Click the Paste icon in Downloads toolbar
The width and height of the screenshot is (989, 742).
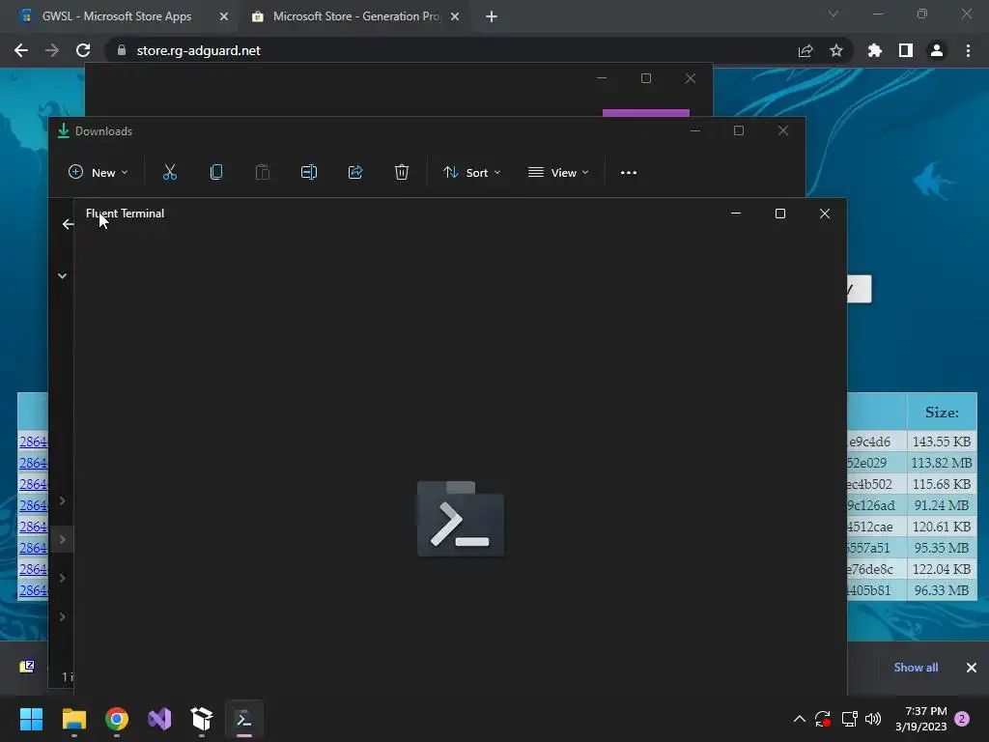tap(263, 172)
